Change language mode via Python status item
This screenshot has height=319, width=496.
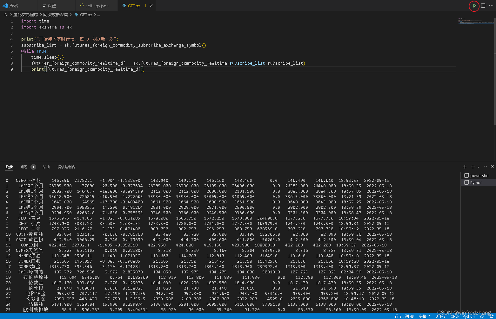(469, 316)
